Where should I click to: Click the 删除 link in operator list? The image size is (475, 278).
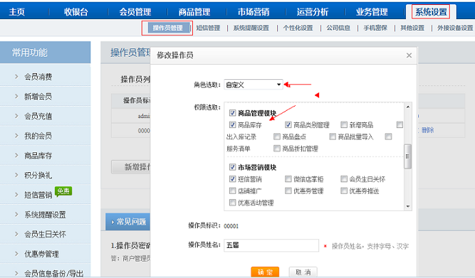pos(428,130)
